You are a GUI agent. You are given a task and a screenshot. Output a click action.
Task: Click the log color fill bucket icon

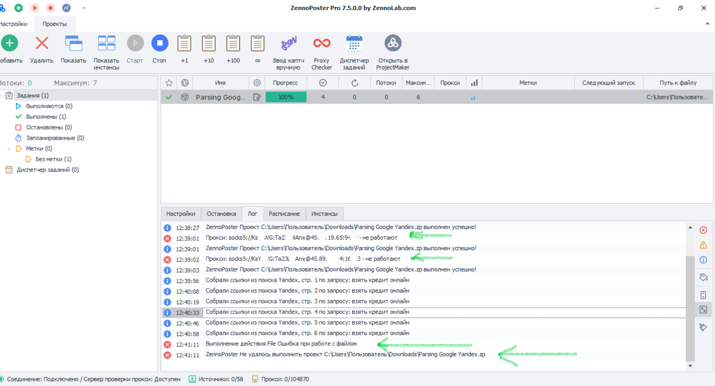(x=703, y=277)
